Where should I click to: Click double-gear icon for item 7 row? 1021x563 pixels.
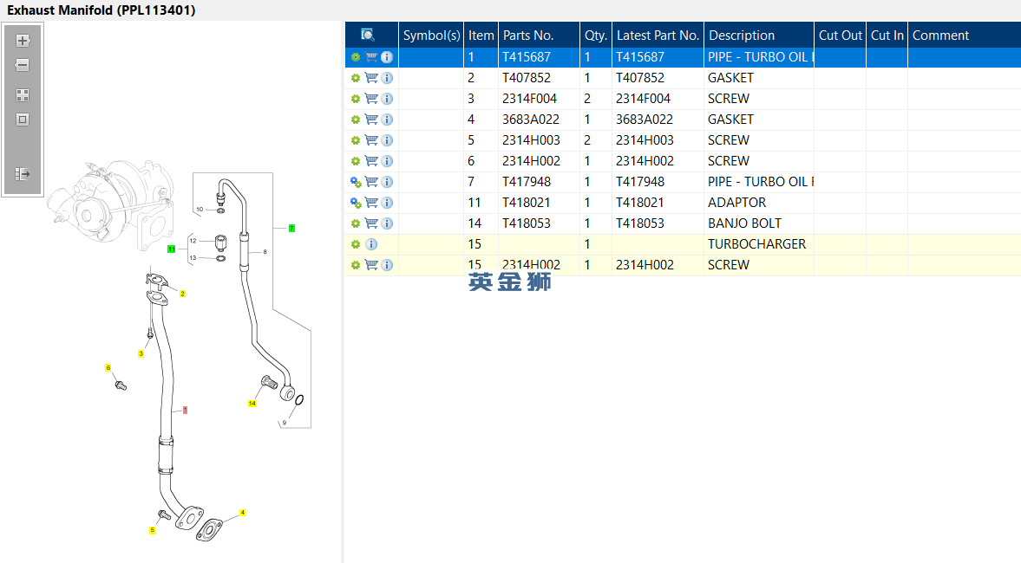click(x=356, y=182)
